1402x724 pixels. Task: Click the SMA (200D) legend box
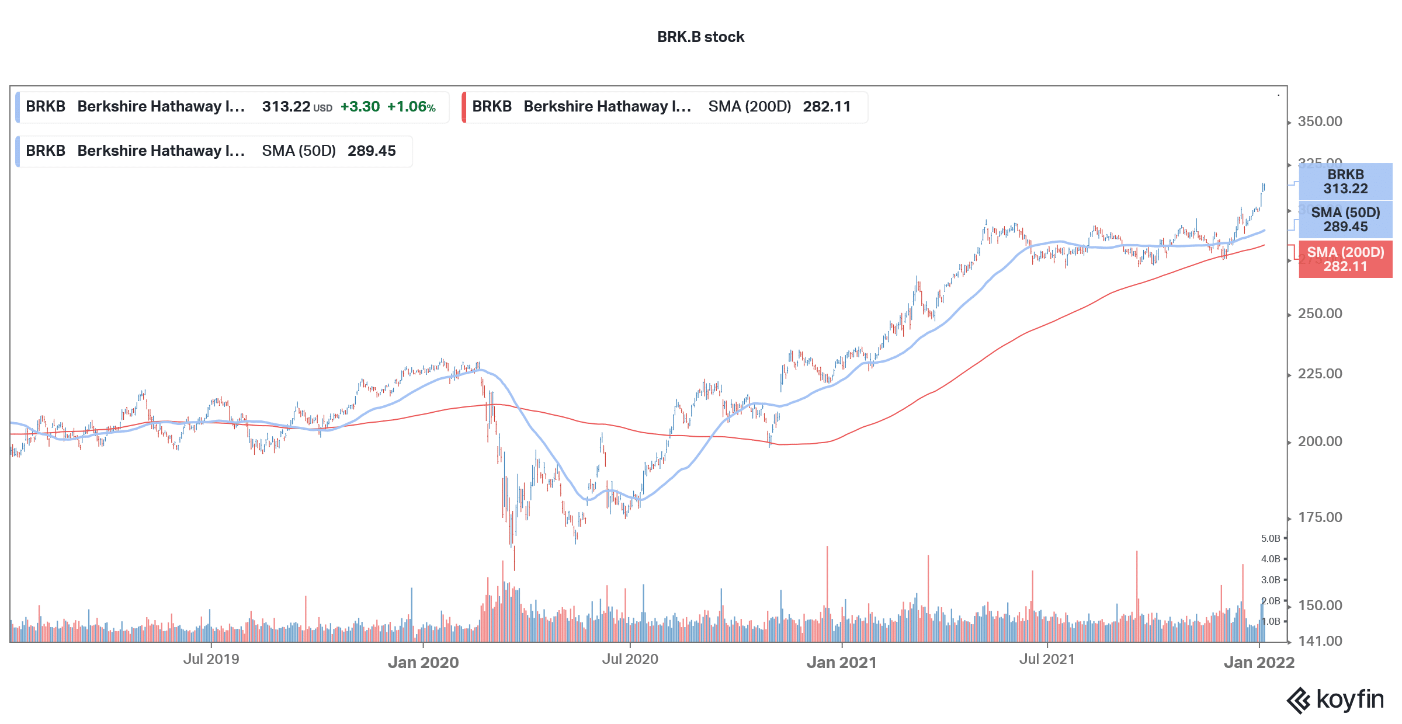(x=664, y=107)
